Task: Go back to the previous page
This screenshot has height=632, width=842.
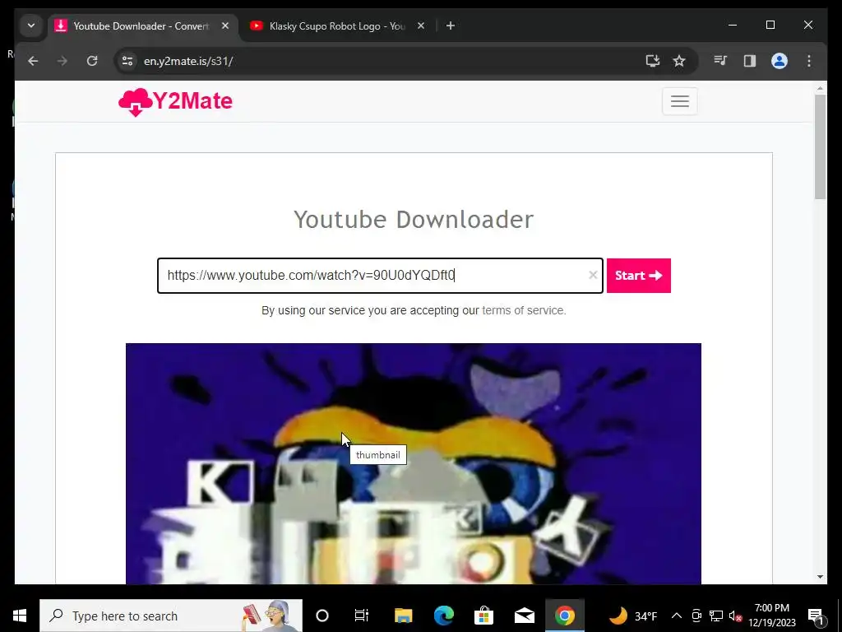Action: (33, 61)
